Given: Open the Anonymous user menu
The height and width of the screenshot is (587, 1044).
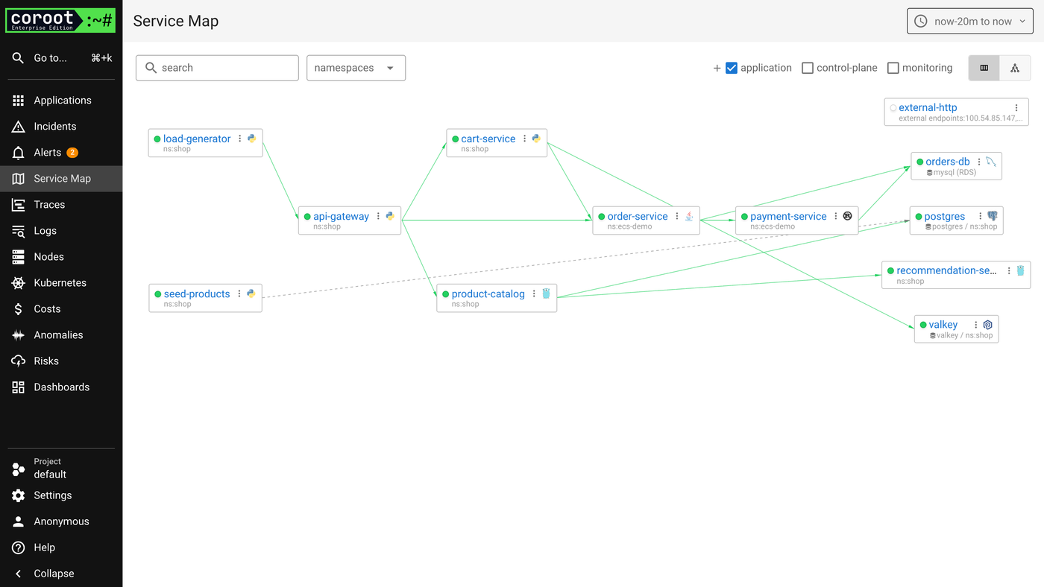Looking at the screenshot, I should click(x=61, y=521).
